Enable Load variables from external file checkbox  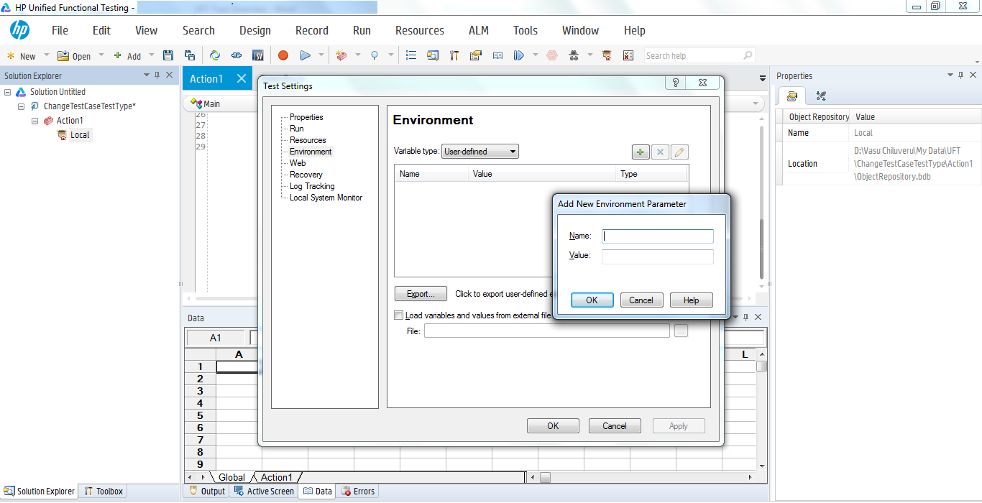tap(398, 315)
